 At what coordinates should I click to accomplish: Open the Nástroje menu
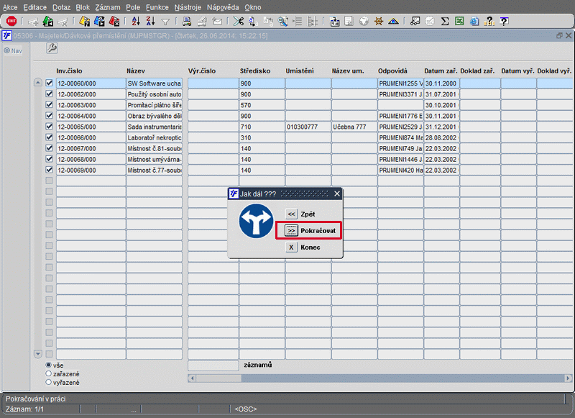[x=188, y=7]
